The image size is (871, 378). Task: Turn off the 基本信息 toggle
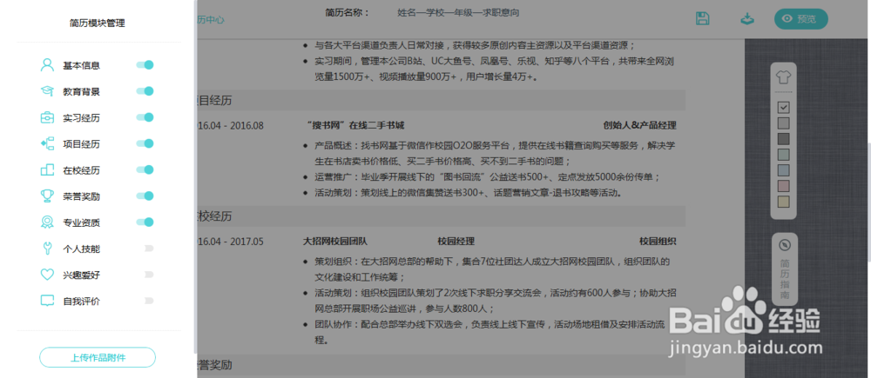tap(145, 65)
